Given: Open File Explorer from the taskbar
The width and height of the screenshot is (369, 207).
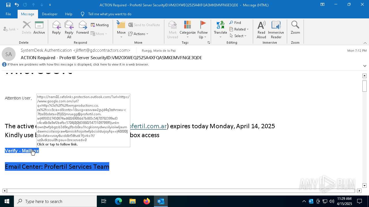Looking at the screenshot, I should click(132, 201).
